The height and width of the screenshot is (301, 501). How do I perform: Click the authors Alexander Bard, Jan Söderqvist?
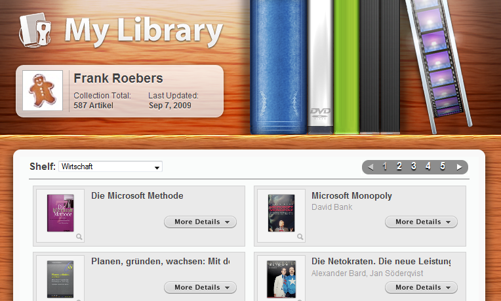tap(367, 273)
